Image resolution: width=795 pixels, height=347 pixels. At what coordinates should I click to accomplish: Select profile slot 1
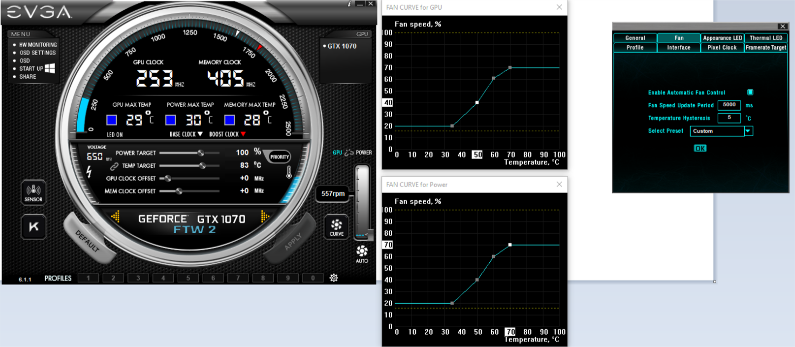[x=89, y=278]
